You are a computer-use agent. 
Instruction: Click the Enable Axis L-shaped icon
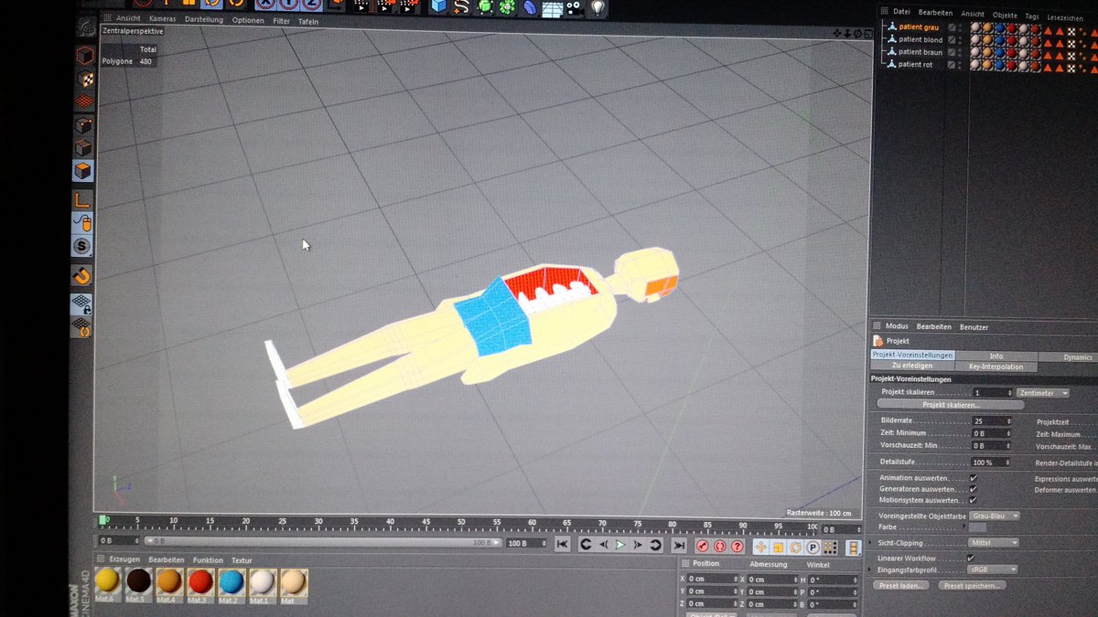pos(83,199)
